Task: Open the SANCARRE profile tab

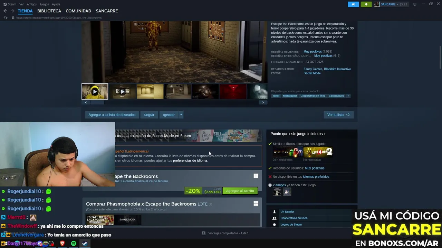Action: tap(107, 11)
